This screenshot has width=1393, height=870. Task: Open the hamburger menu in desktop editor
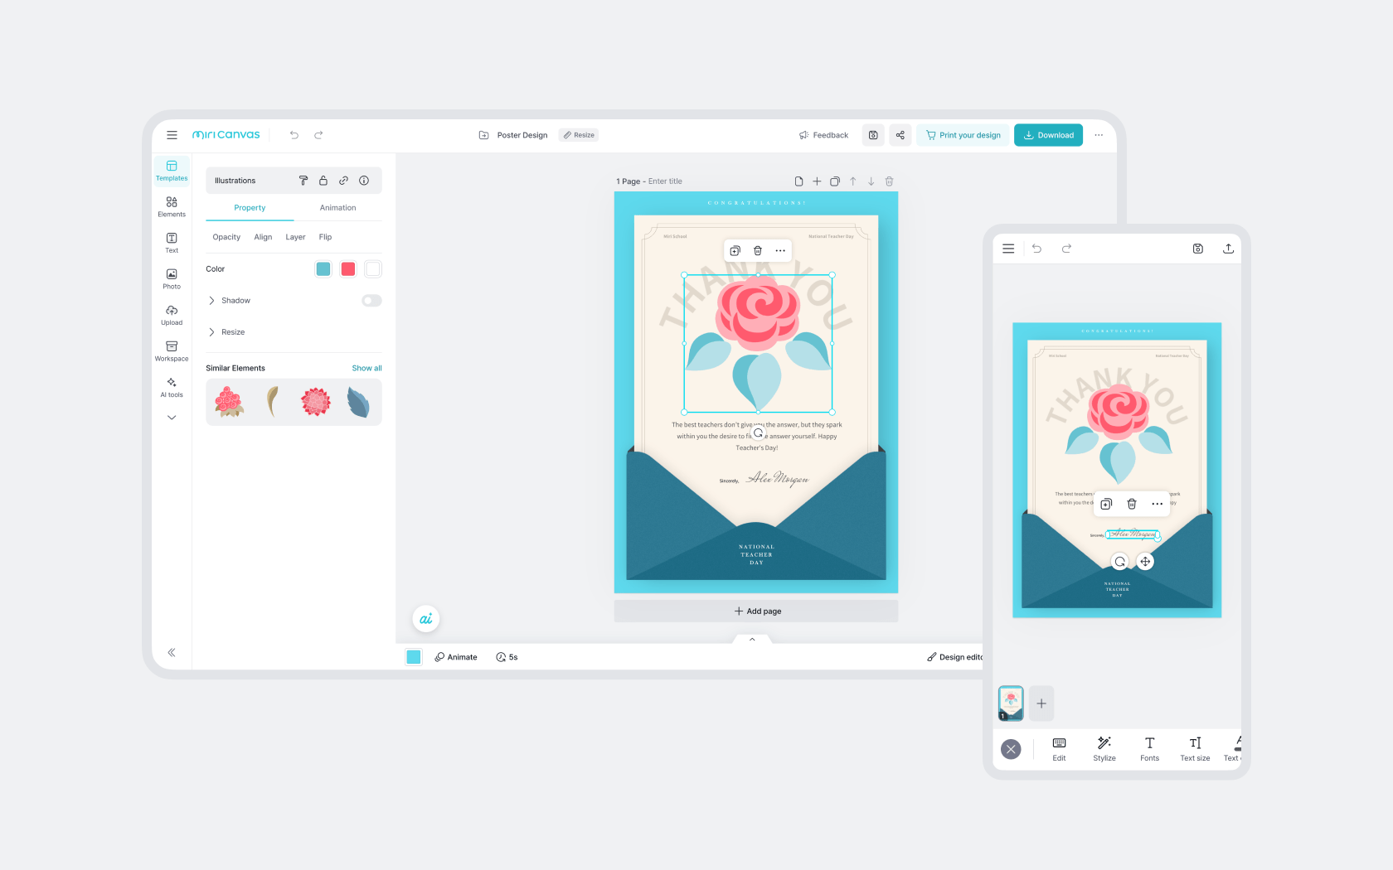pos(172,135)
